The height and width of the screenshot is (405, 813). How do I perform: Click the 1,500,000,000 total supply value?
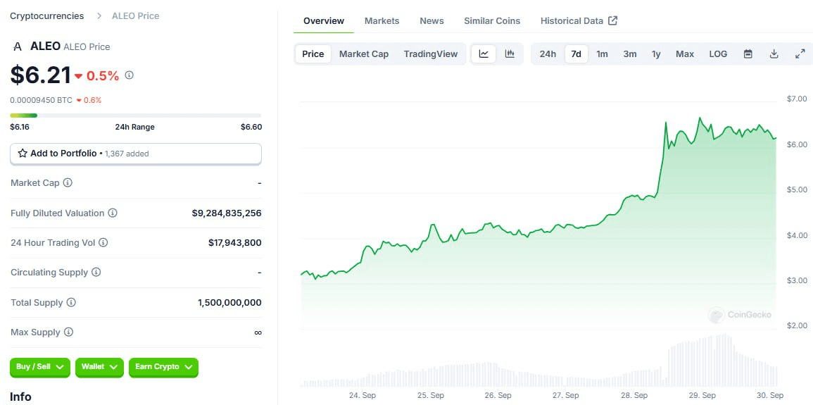pos(229,303)
